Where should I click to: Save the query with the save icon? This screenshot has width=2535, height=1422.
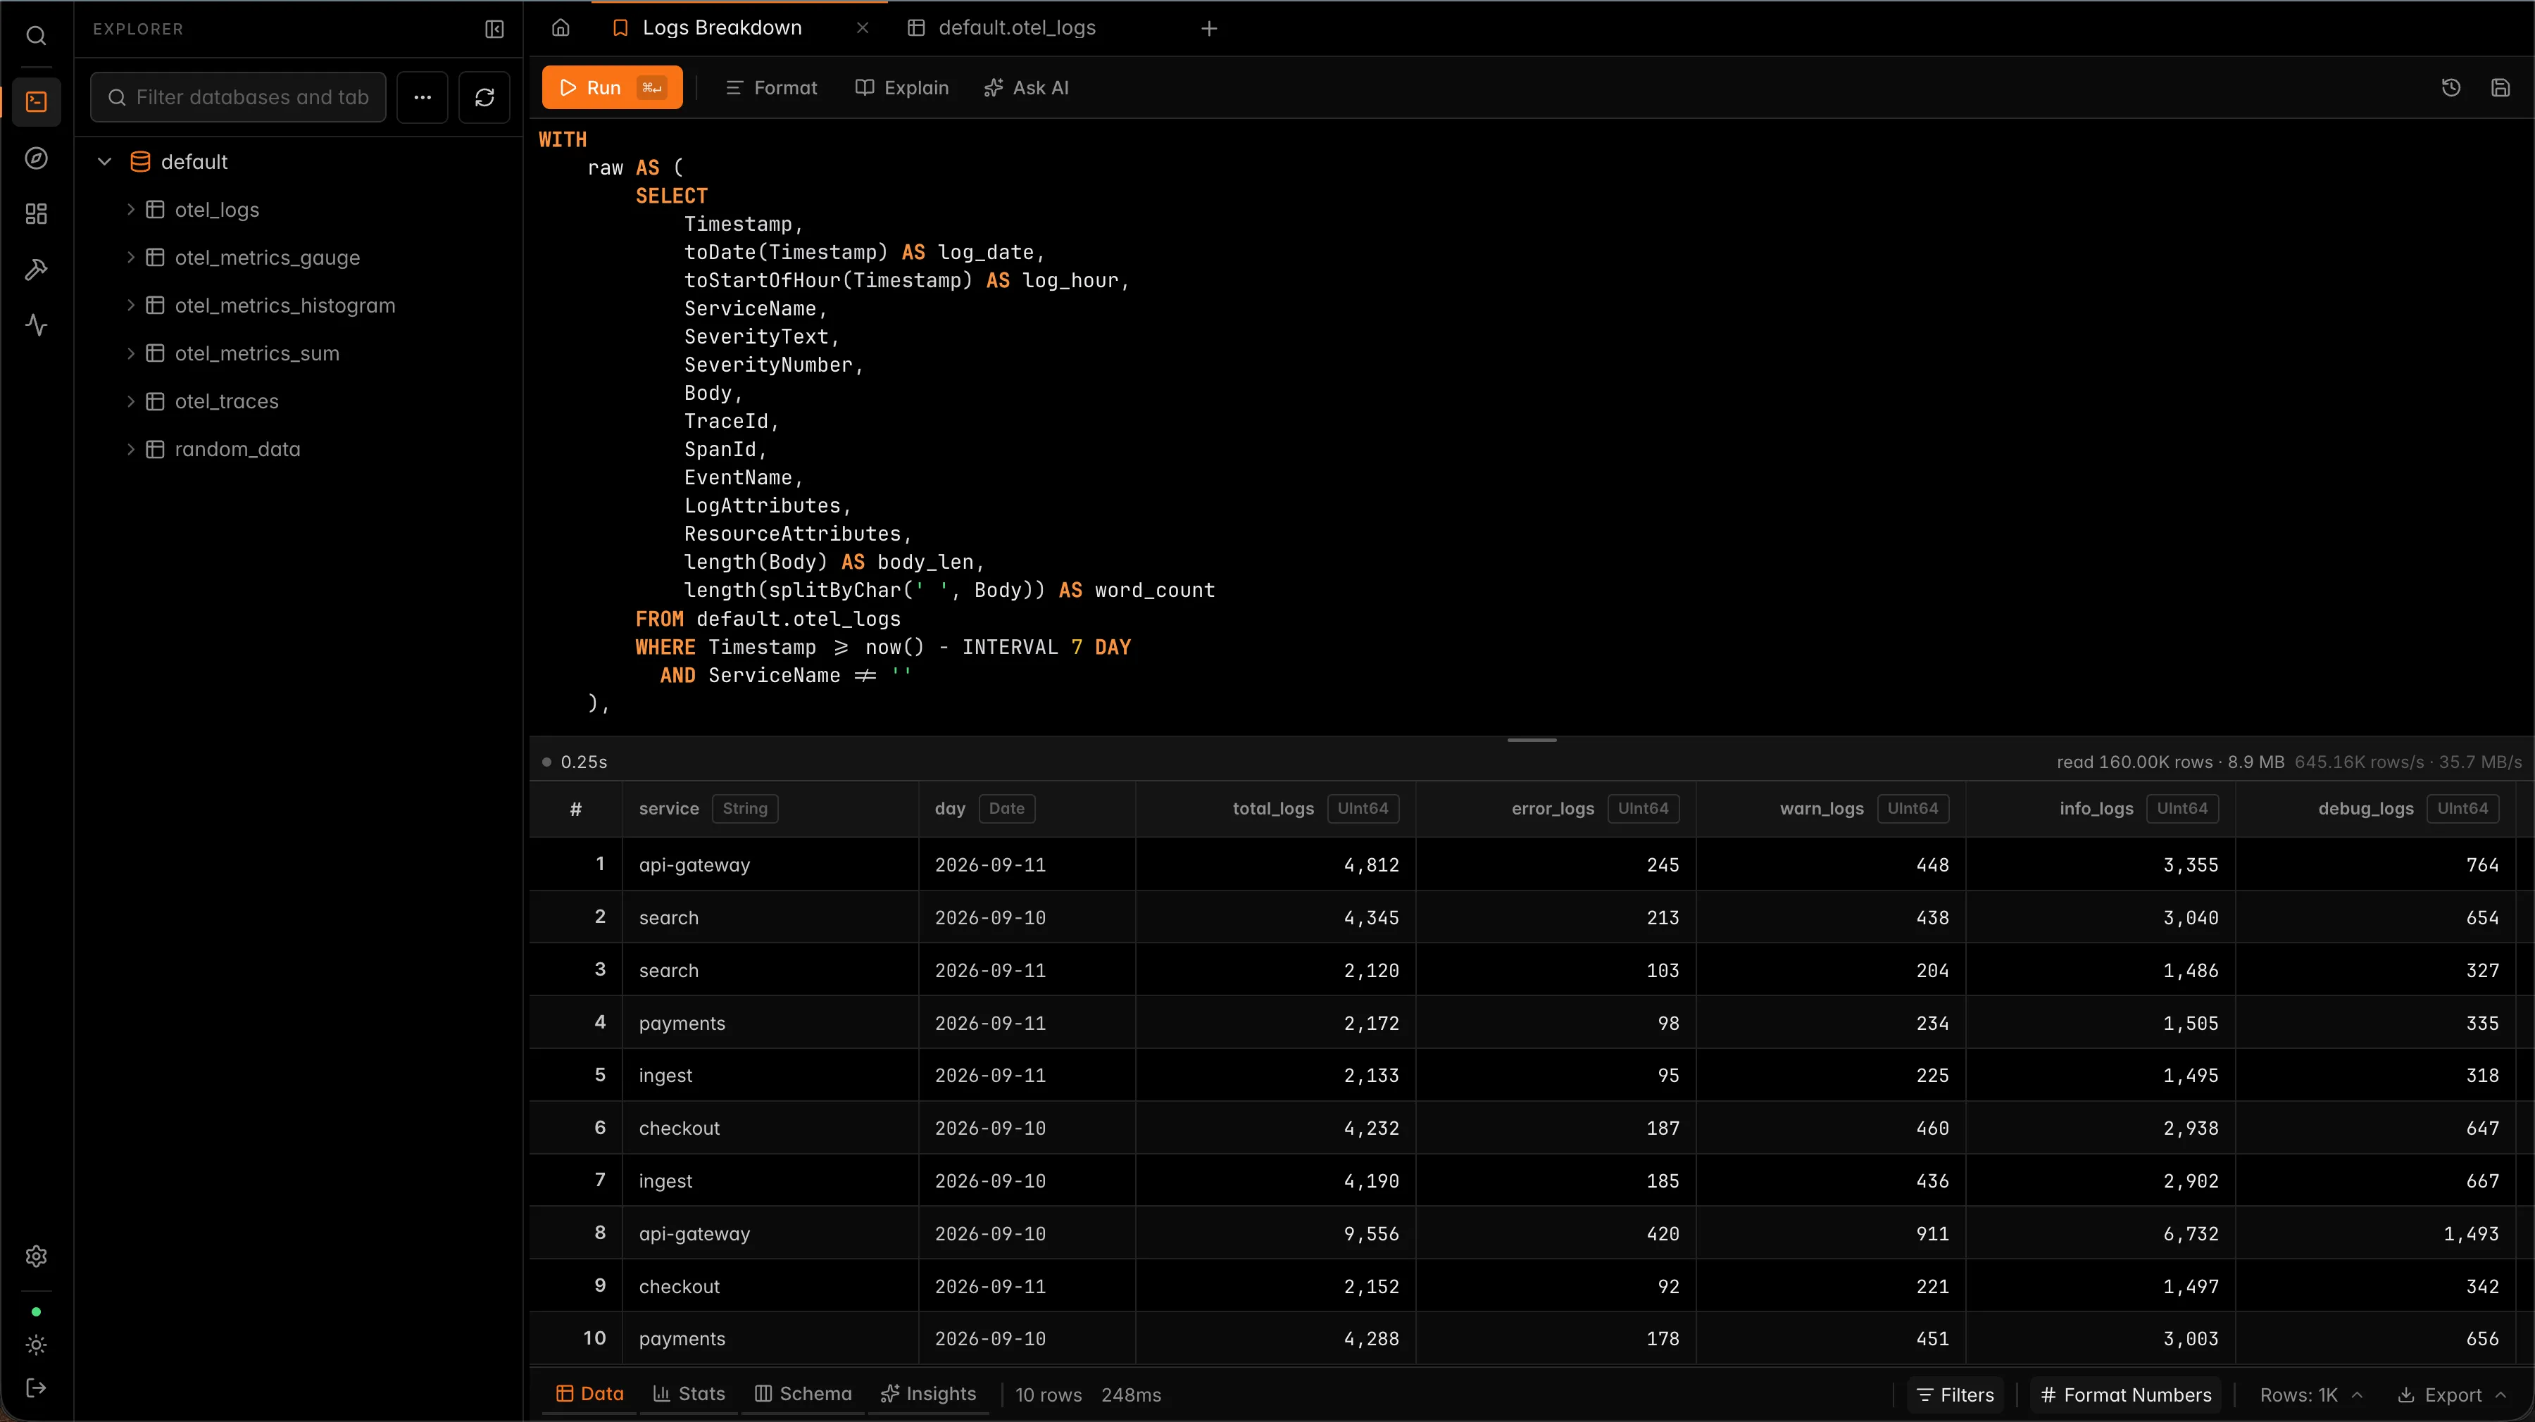2500,87
